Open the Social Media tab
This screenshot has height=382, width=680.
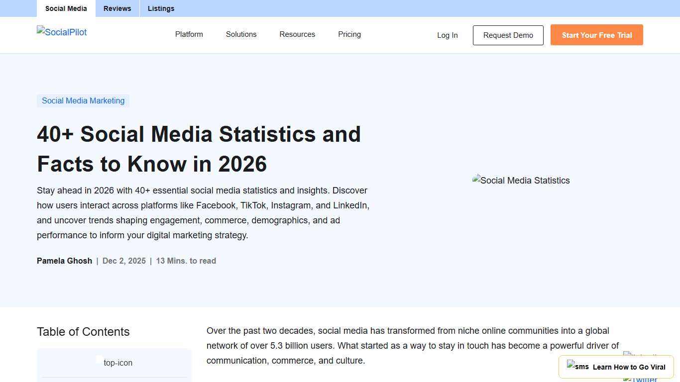point(66,8)
